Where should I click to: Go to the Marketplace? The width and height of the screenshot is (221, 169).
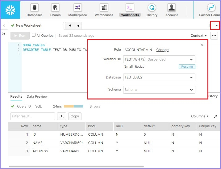[77, 10]
